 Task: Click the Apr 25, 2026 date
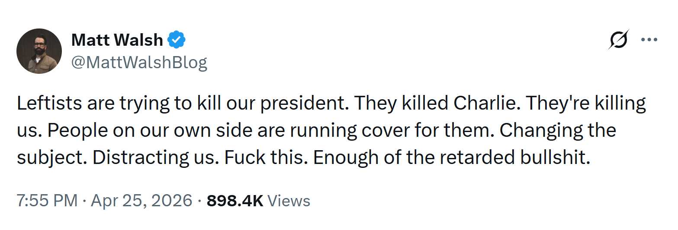141,201
